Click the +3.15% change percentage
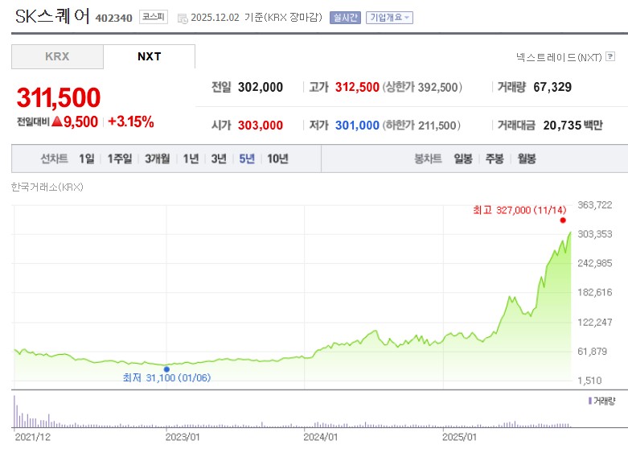Image resolution: width=628 pixels, height=453 pixels. pos(131,121)
